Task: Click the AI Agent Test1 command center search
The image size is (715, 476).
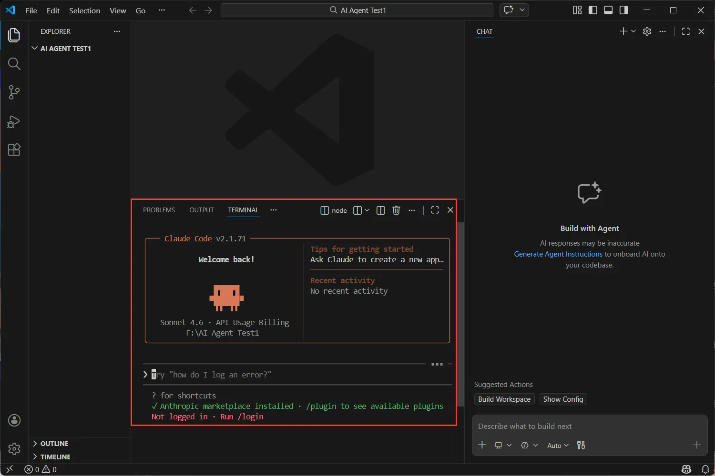Action: pyautogui.click(x=357, y=10)
